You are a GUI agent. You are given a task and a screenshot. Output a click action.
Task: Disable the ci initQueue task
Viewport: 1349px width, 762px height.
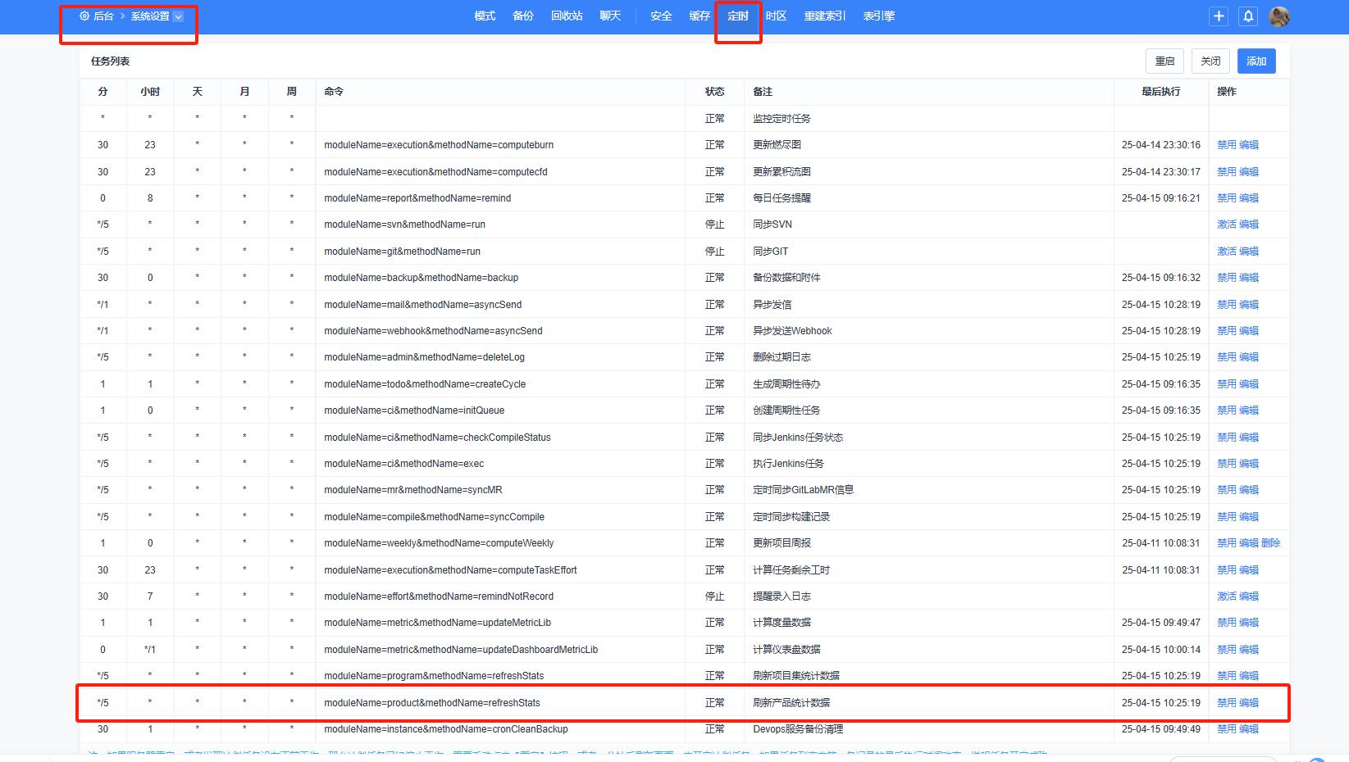1227,410
